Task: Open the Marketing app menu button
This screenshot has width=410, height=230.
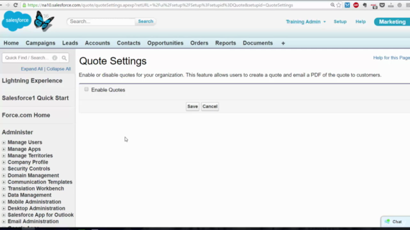Action: coord(391,22)
